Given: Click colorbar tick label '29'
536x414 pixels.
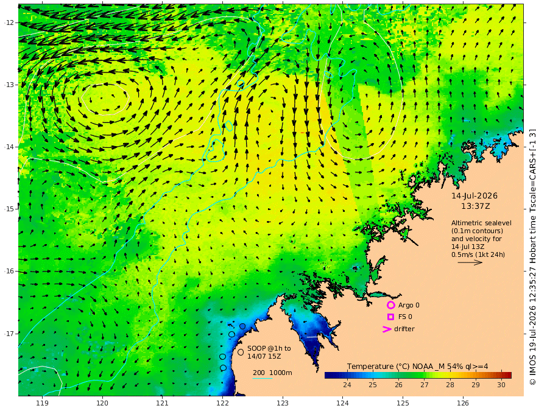Looking at the screenshot, I should pos(476,385).
